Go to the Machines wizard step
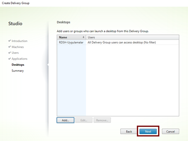The image size is (188, 141). point(18,47)
